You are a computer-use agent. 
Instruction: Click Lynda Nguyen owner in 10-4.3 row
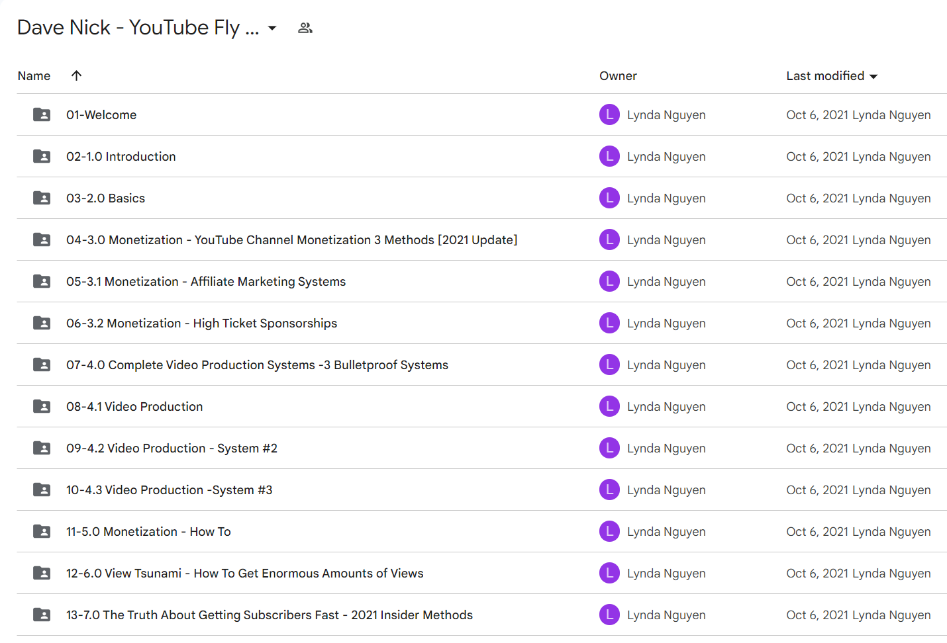pos(666,490)
